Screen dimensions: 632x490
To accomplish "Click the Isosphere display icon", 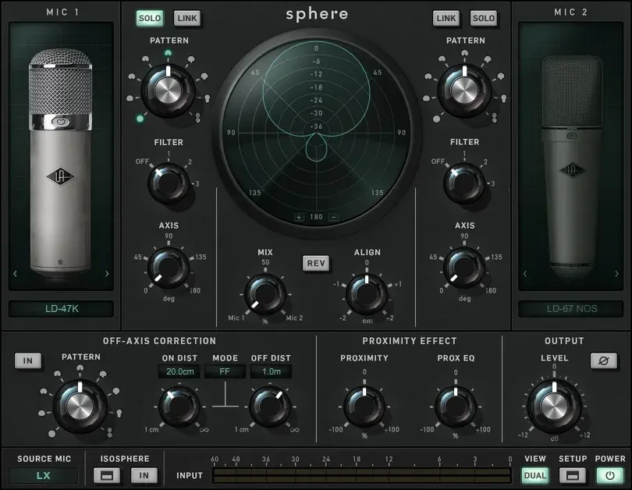I will click(107, 474).
